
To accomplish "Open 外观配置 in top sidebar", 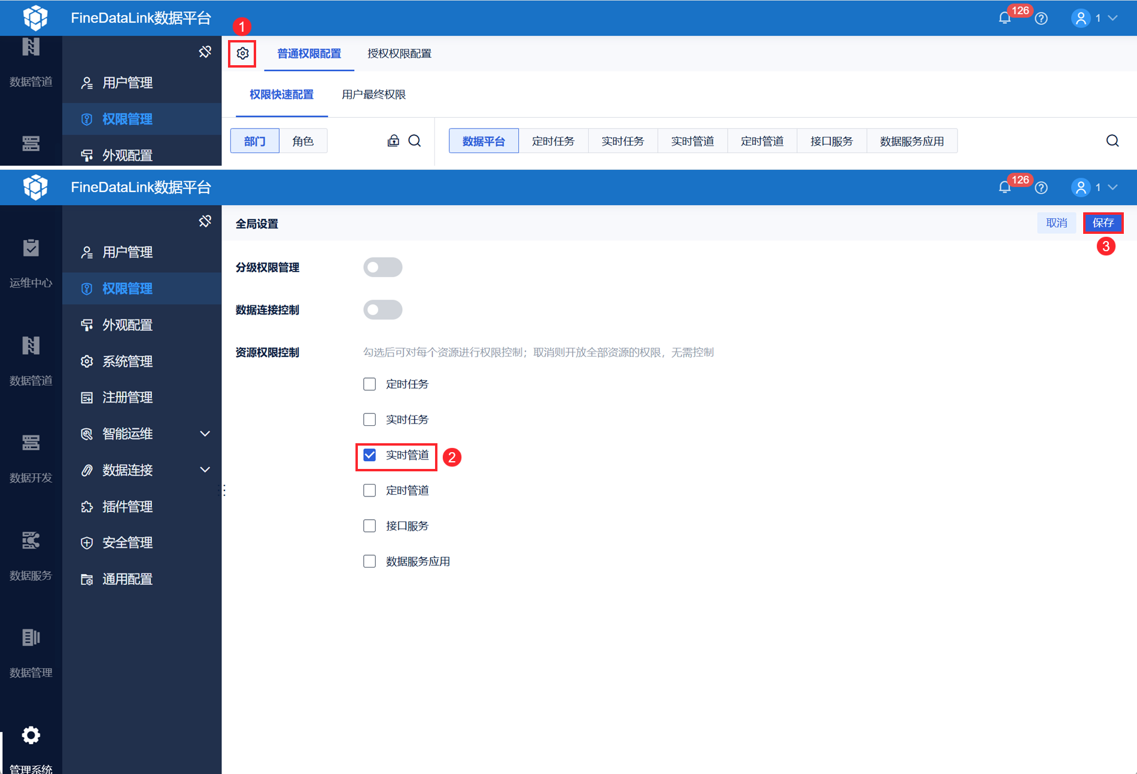I will tap(142, 155).
